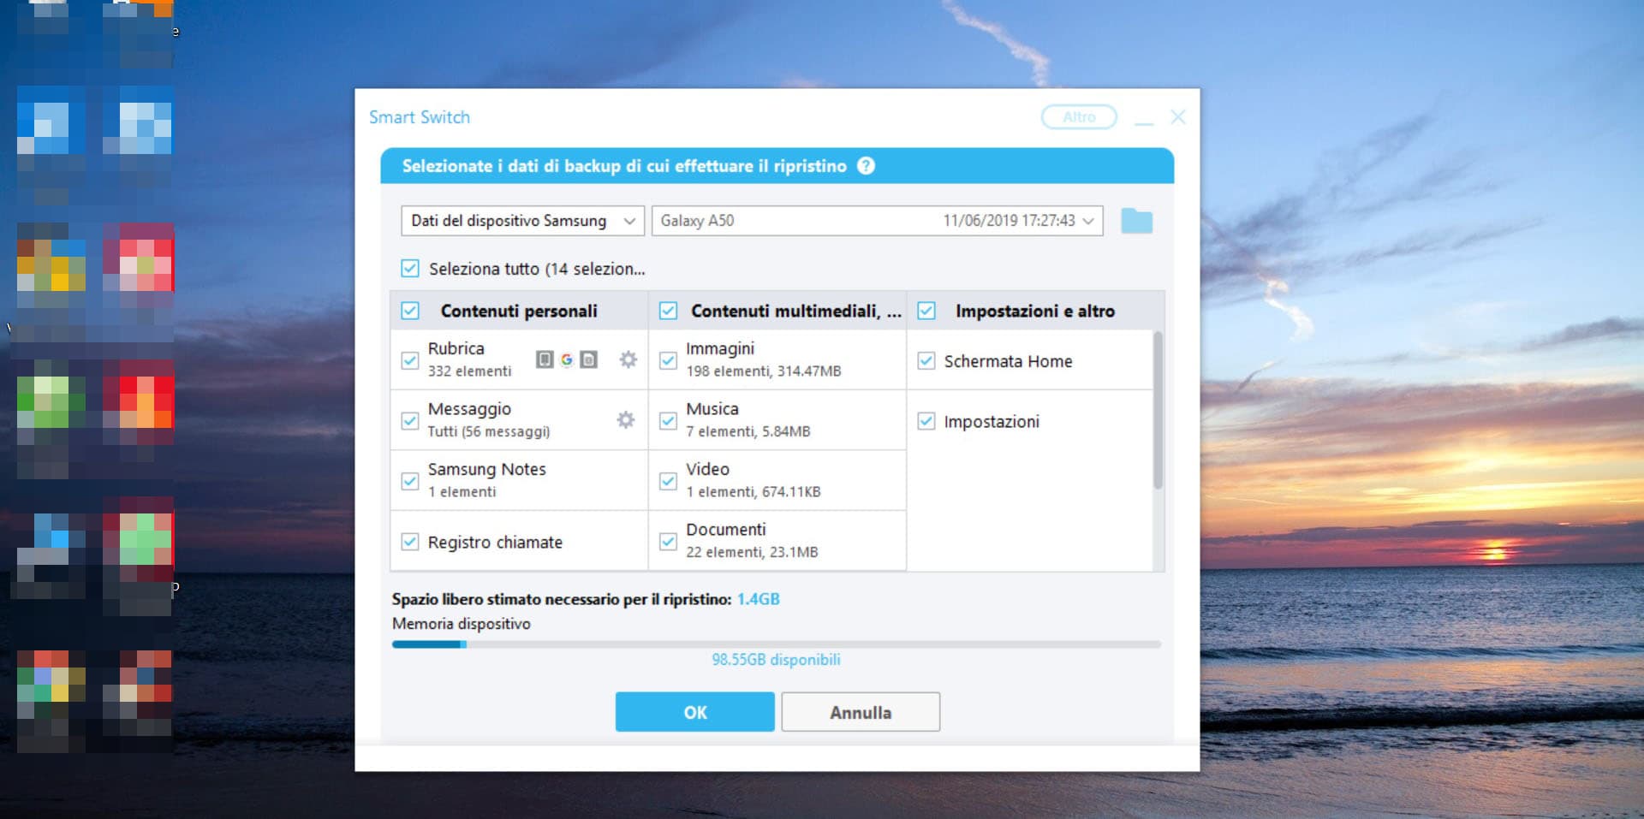Uncheck the Contenuti personali column header checkbox

click(x=408, y=311)
